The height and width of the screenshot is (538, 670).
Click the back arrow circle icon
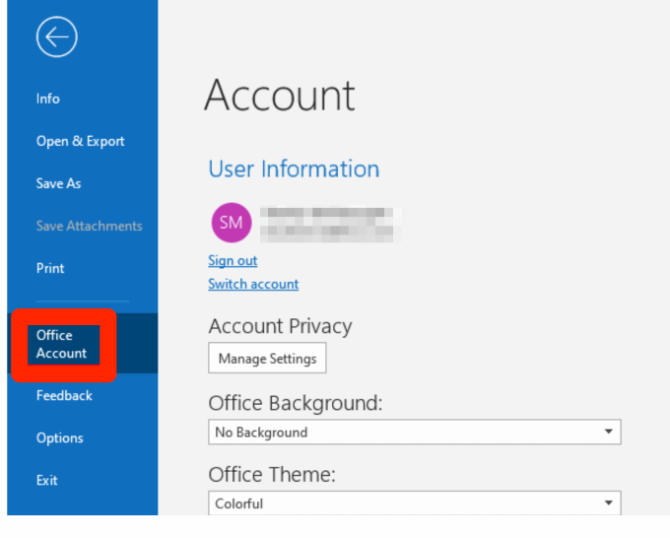point(56,37)
